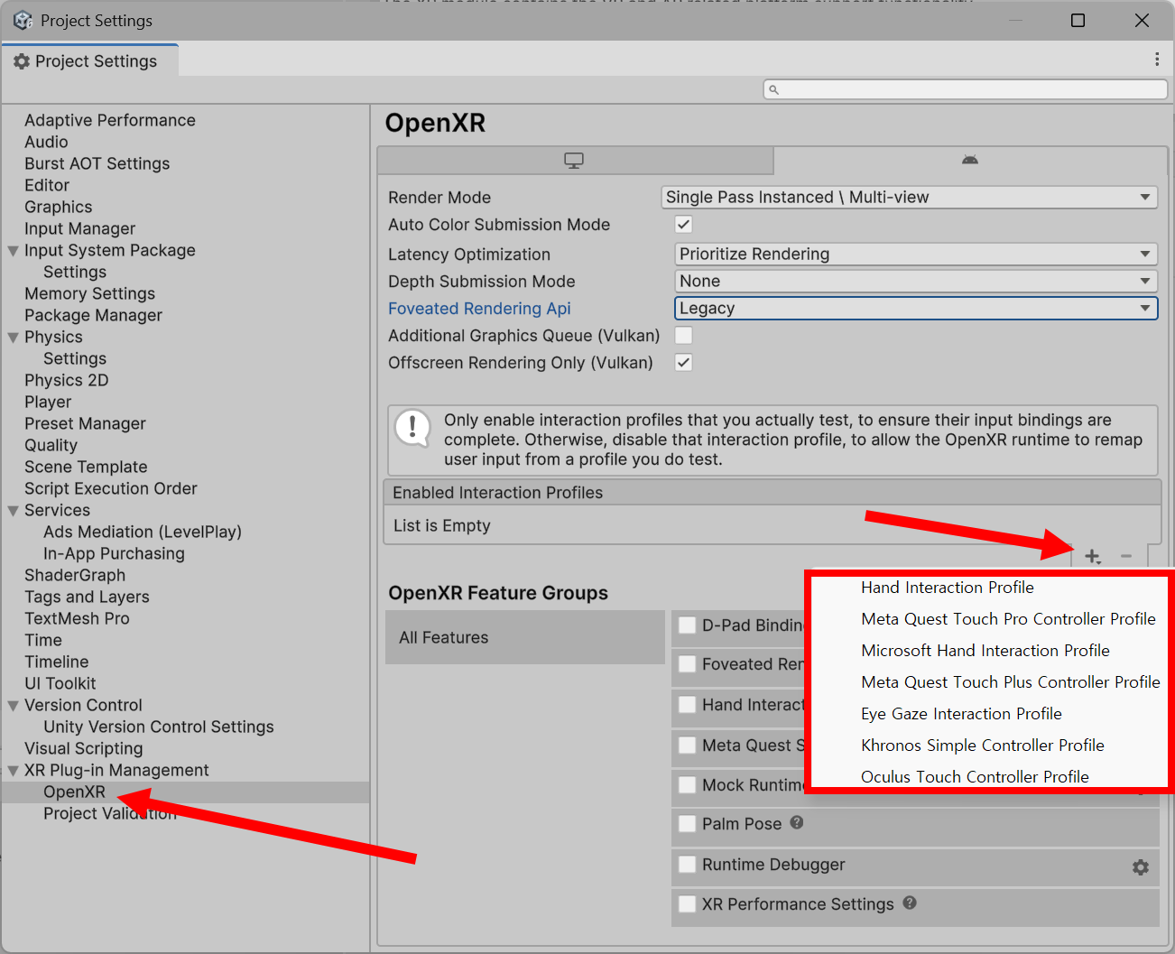Image resolution: width=1175 pixels, height=954 pixels.
Task: Open the XR Performance Settings help icon
Action: [x=910, y=903]
